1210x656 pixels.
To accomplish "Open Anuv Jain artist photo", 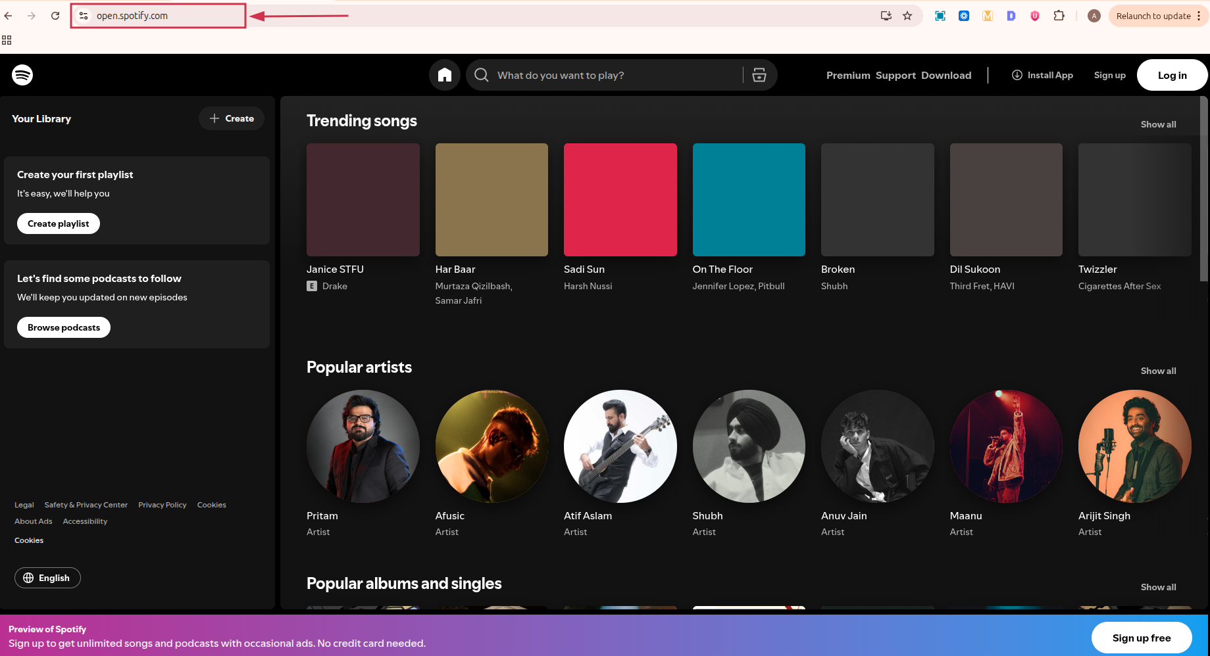I will [x=878, y=446].
